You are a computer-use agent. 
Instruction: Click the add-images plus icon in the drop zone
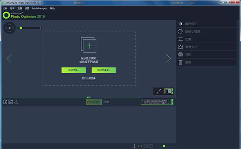coord(89,45)
